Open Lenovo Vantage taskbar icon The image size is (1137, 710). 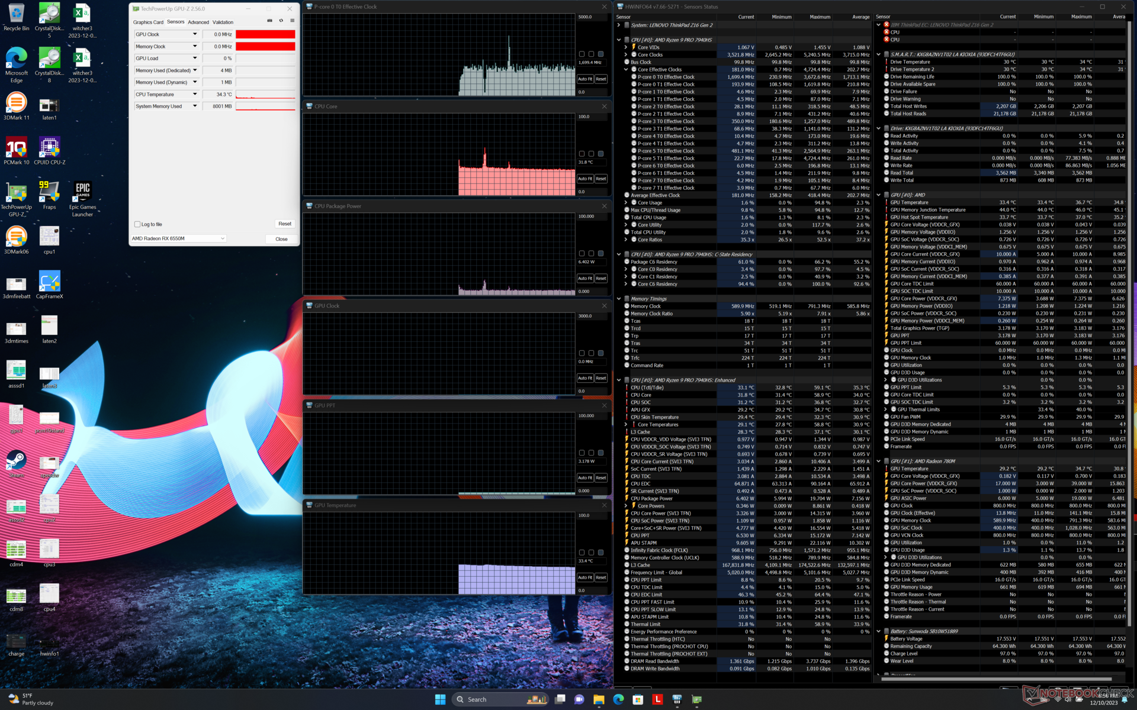pos(657,699)
